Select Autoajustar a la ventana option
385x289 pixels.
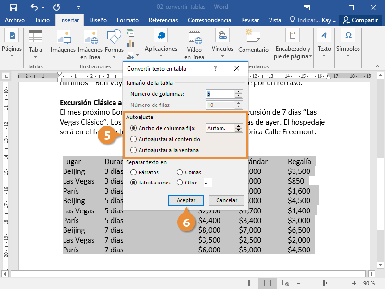[133, 150]
